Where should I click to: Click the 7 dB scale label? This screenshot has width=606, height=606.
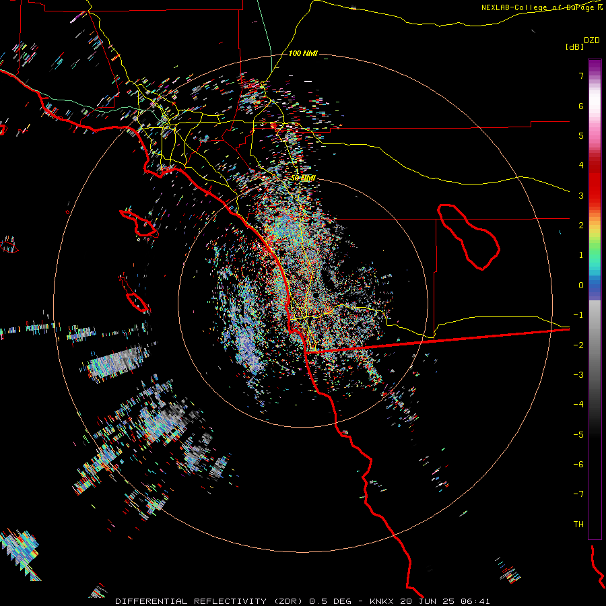(x=581, y=75)
